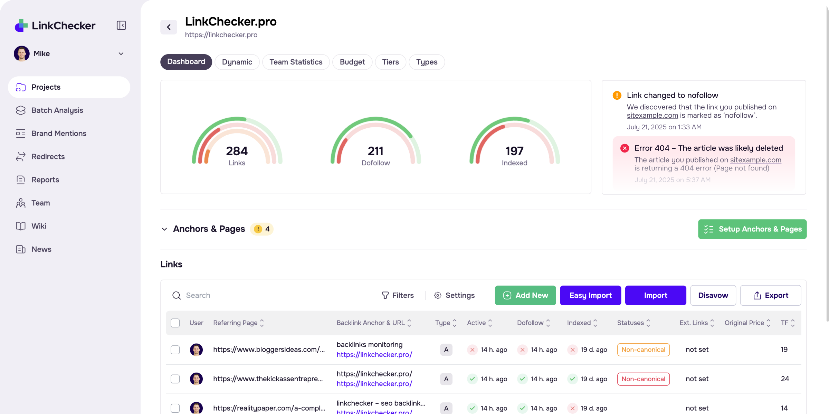Click orange Non-canonical status in bloggersideas row
Screen dimensions: 829x414
pyautogui.click(x=644, y=350)
